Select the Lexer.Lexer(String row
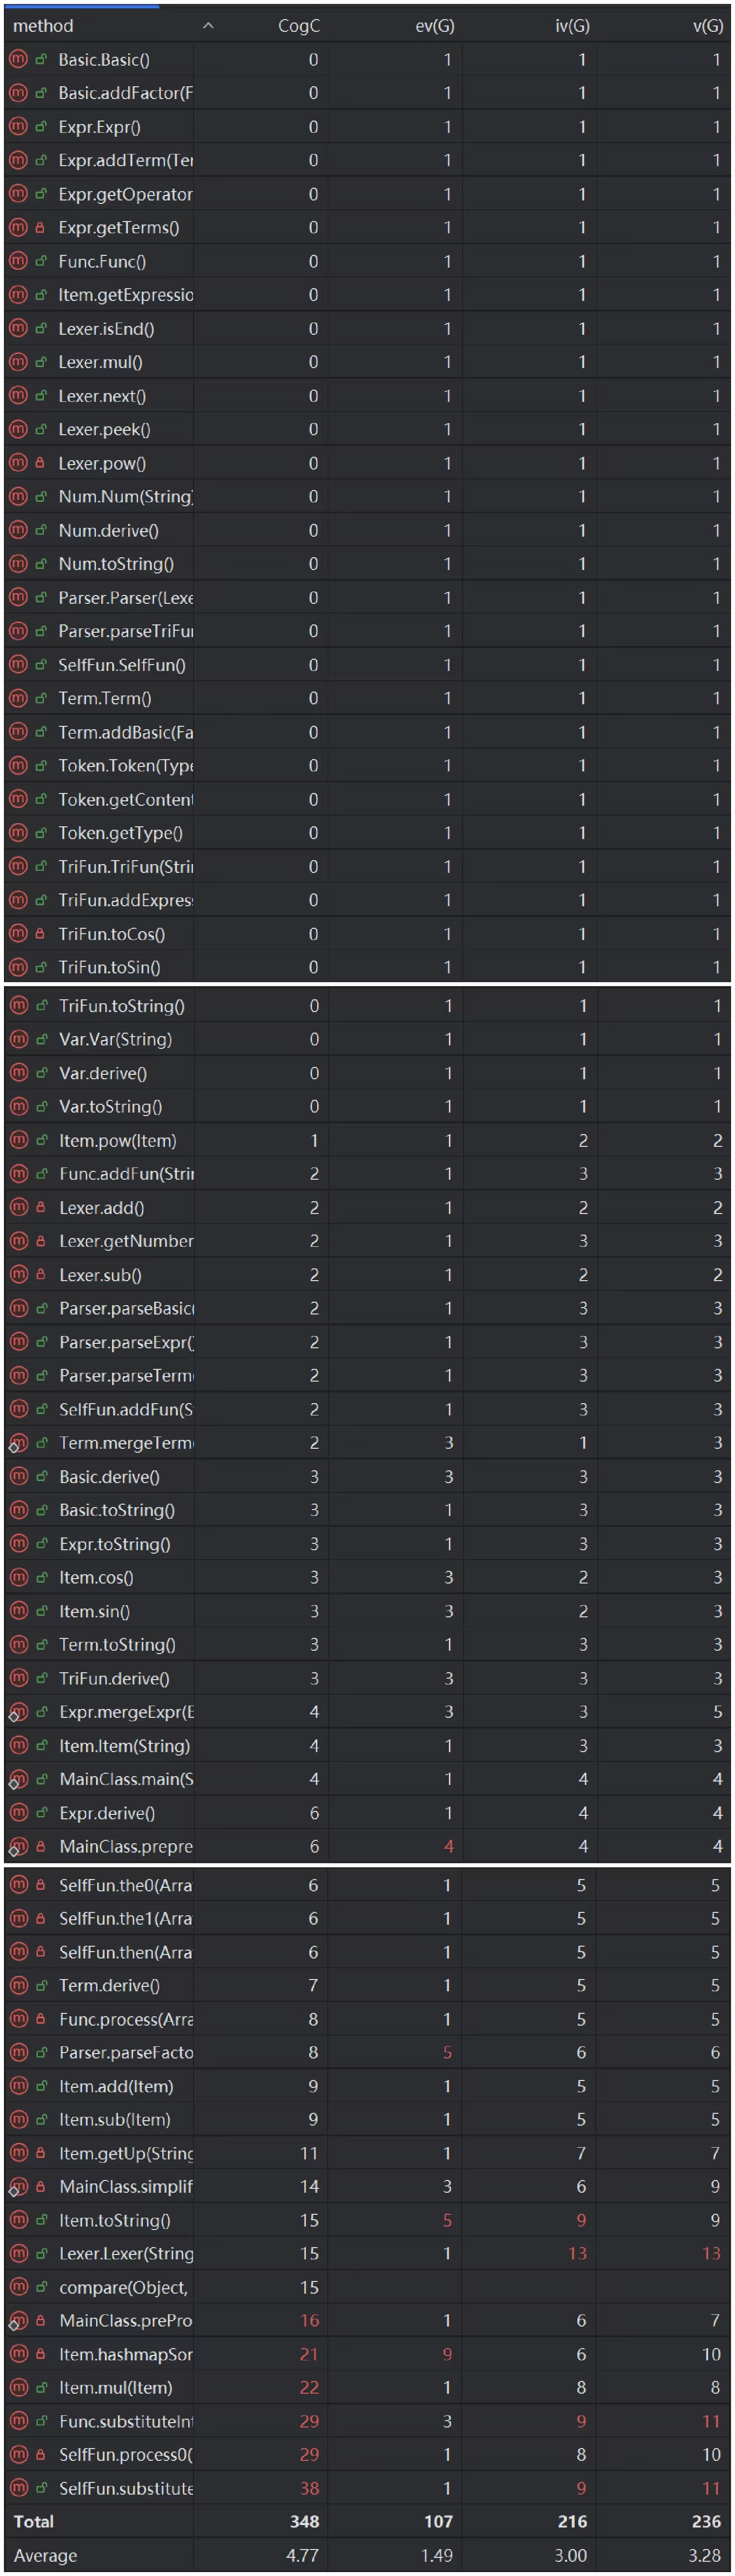Screen dimensions: 735x2576 pyautogui.click(x=125, y=2253)
